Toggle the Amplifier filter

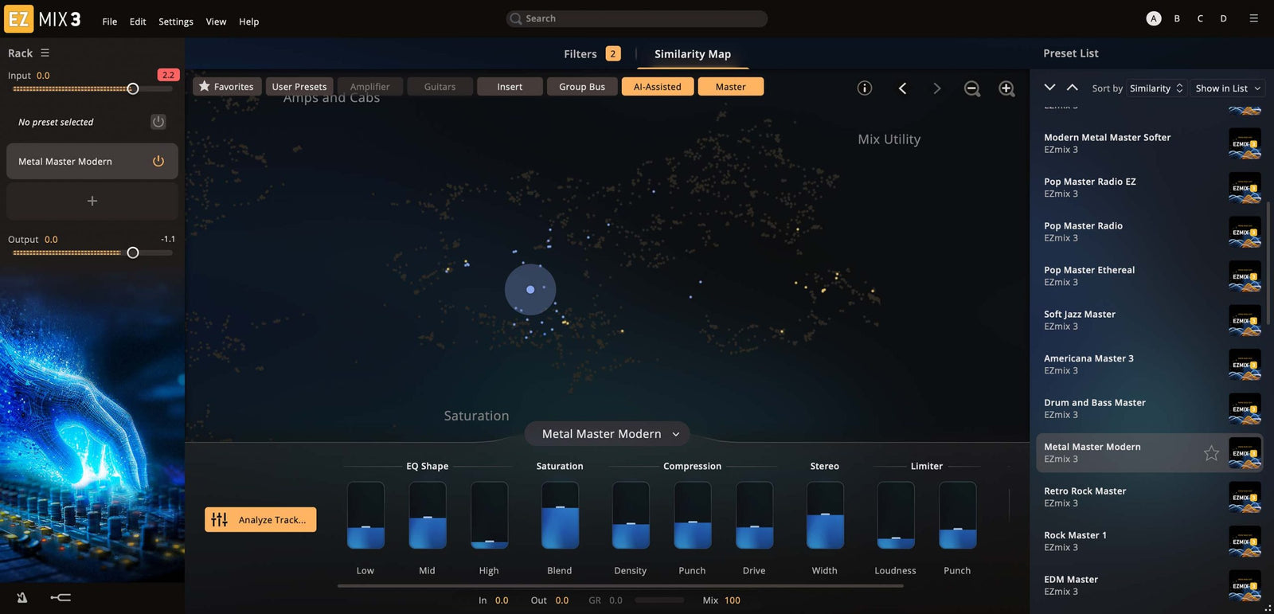pyautogui.click(x=370, y=86)
